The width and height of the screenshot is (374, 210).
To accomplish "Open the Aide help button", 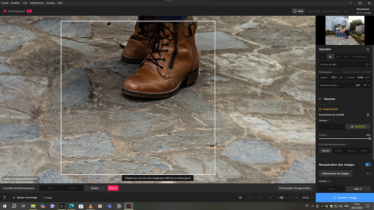I will tap(298, 11).
